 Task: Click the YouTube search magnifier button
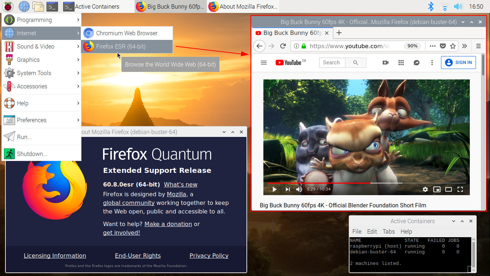356,63
